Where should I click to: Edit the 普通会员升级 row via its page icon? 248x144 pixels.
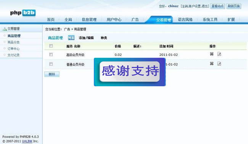219,64
